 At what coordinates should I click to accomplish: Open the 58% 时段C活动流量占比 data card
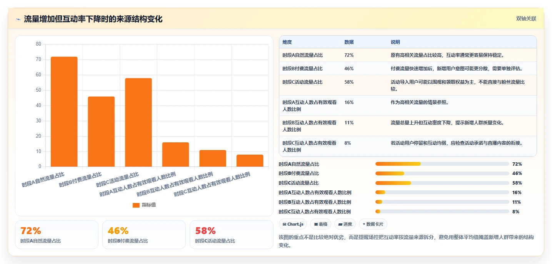231,234
